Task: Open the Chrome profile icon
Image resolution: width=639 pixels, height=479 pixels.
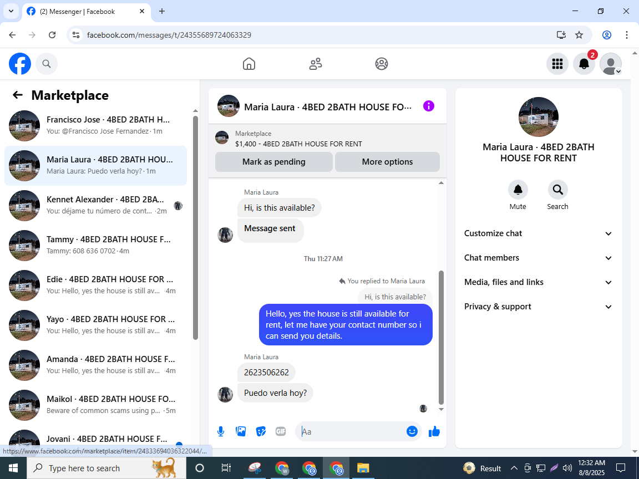Action: tap(607, 35)
